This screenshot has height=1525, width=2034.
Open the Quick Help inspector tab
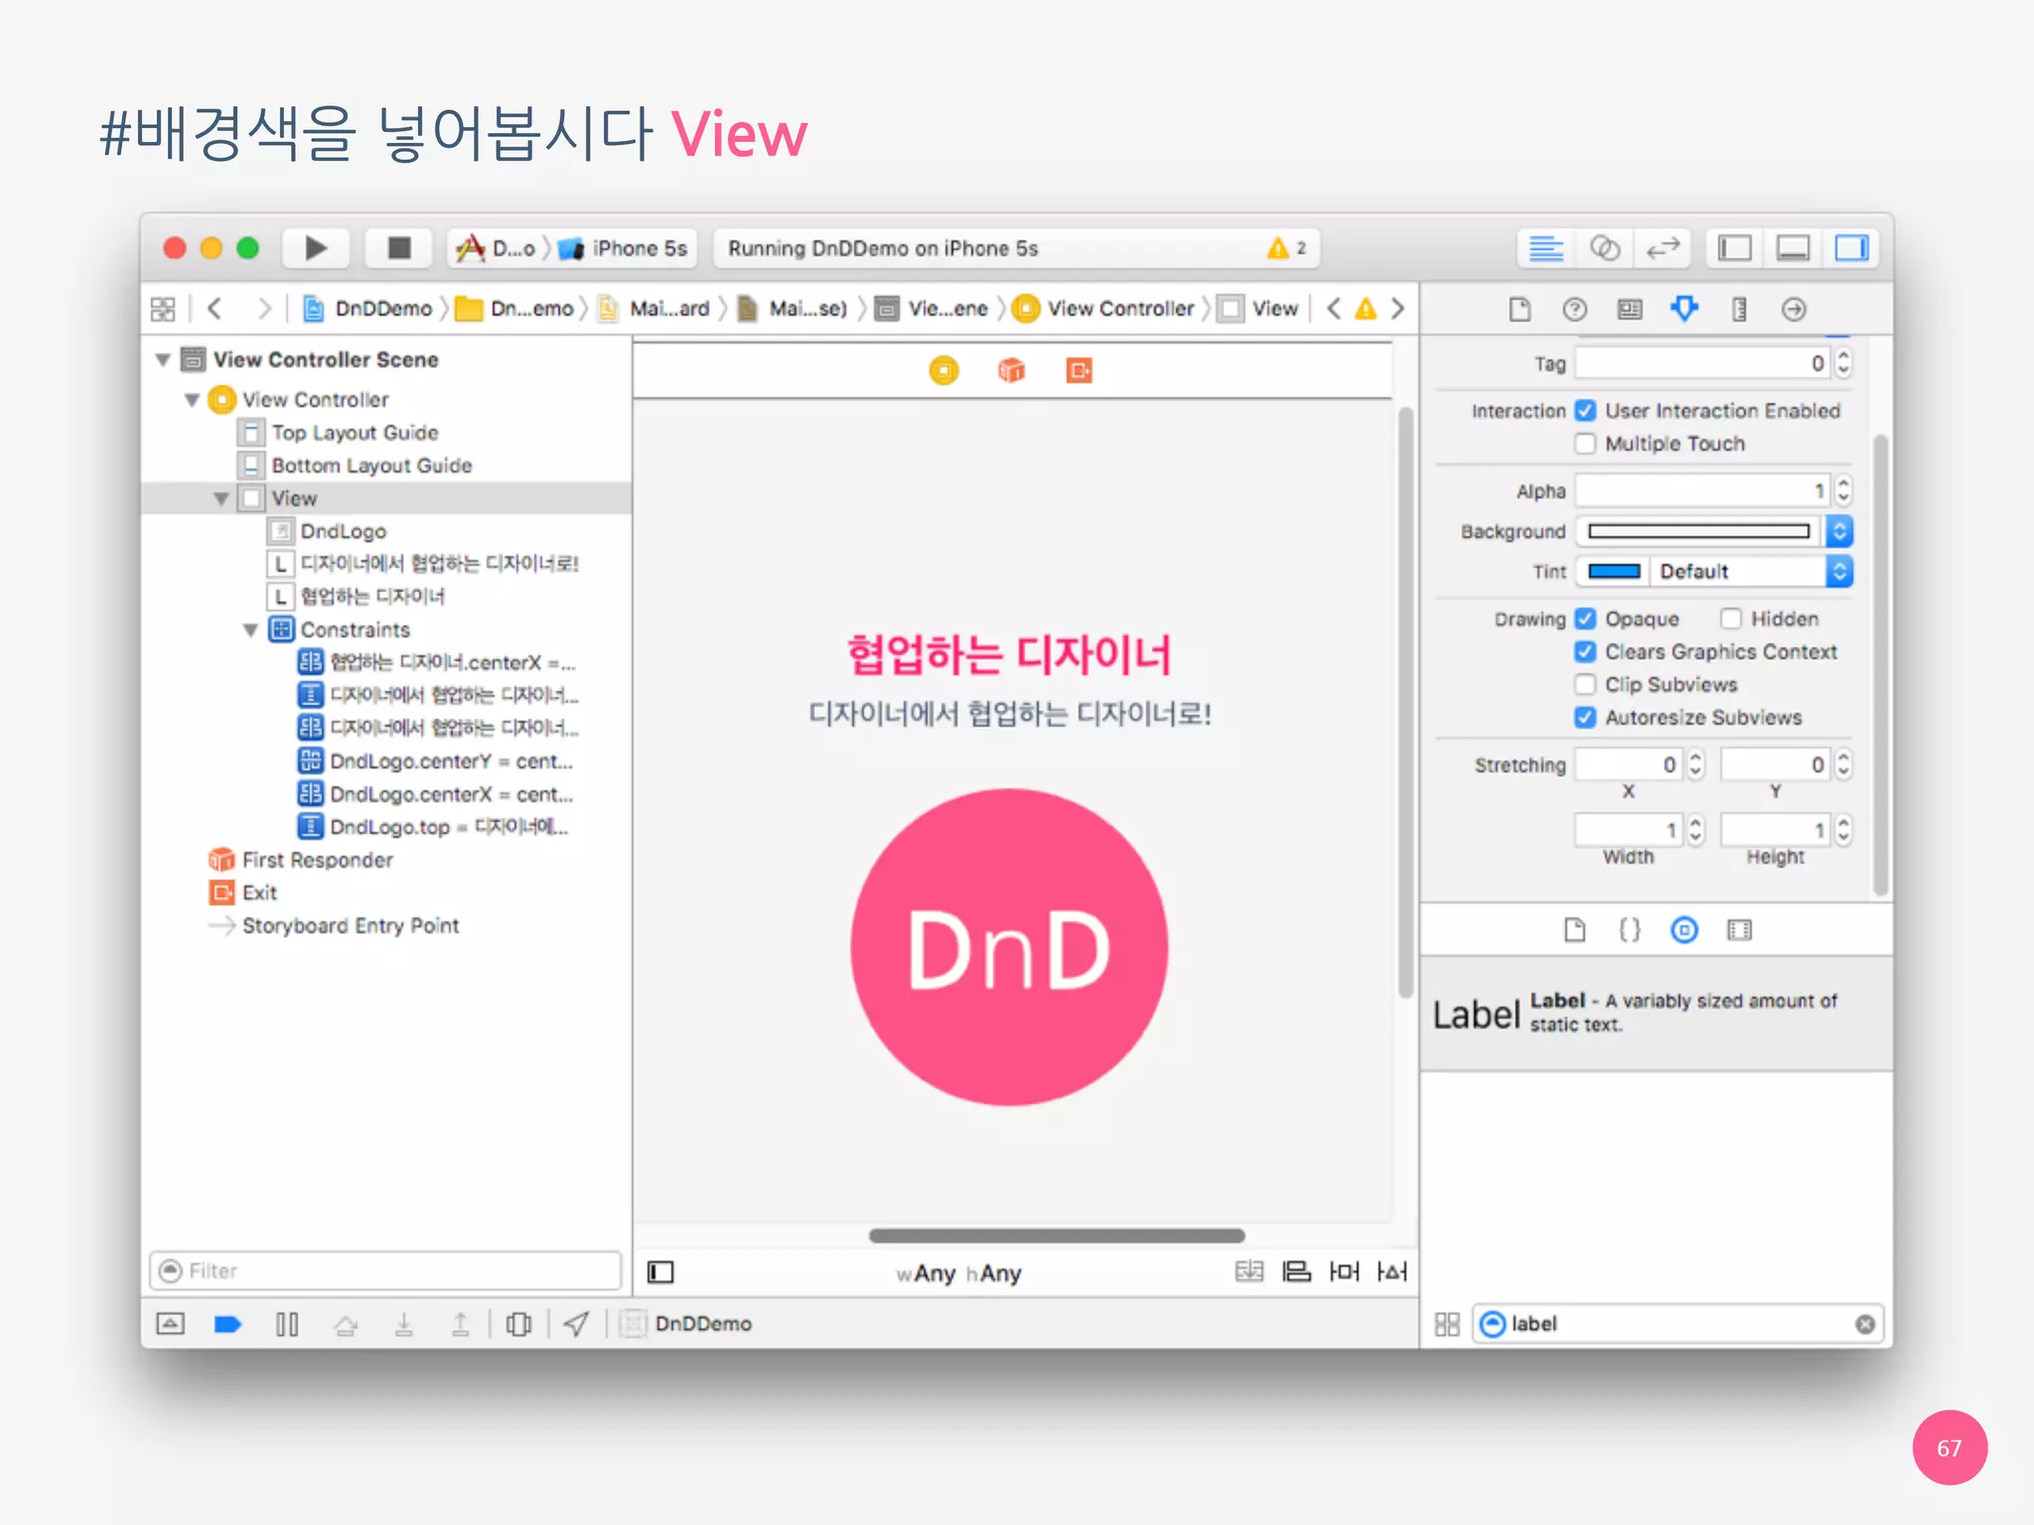point(1574,310)
